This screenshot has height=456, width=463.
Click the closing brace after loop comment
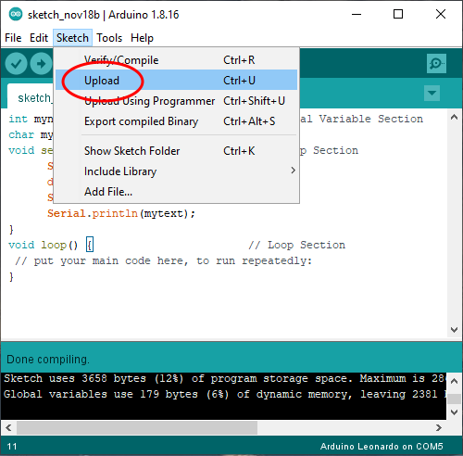click(x=11, y=277)
